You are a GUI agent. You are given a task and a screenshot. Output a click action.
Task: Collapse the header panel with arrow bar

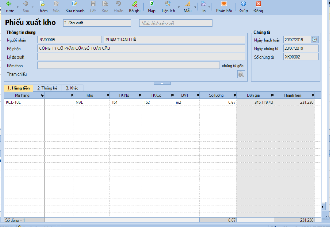tap(162, 83)
